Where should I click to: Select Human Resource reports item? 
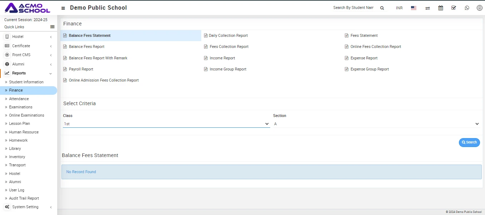point(24,132)
